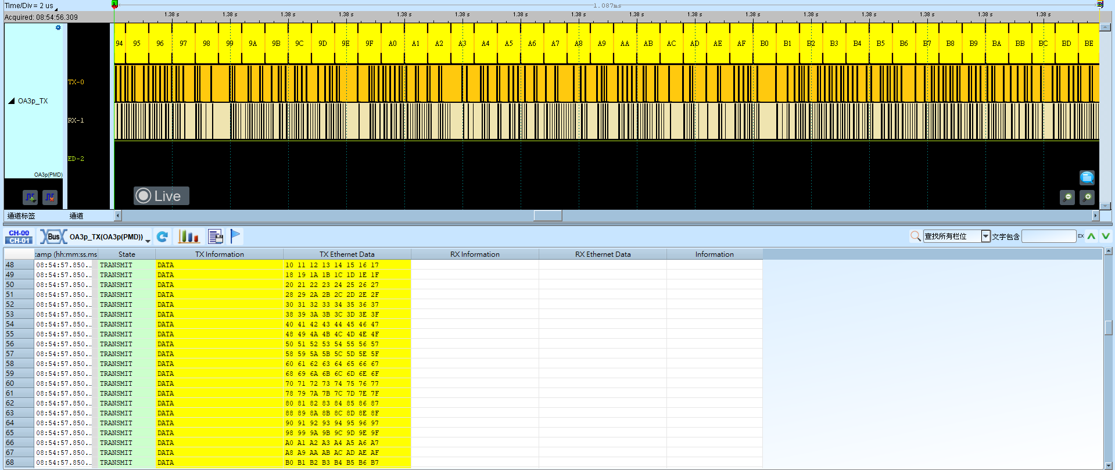This screenshot has width=1115, height=470.
Task: Click the 文字包含 search text input
Action: point(1049,236)
